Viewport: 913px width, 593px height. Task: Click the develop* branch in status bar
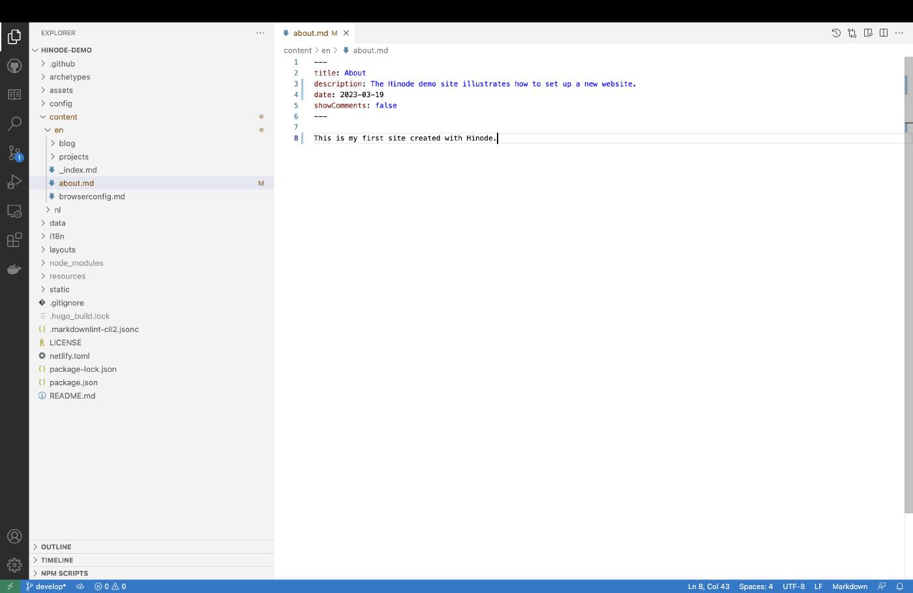pyautogui.click(x=46, y=586)
